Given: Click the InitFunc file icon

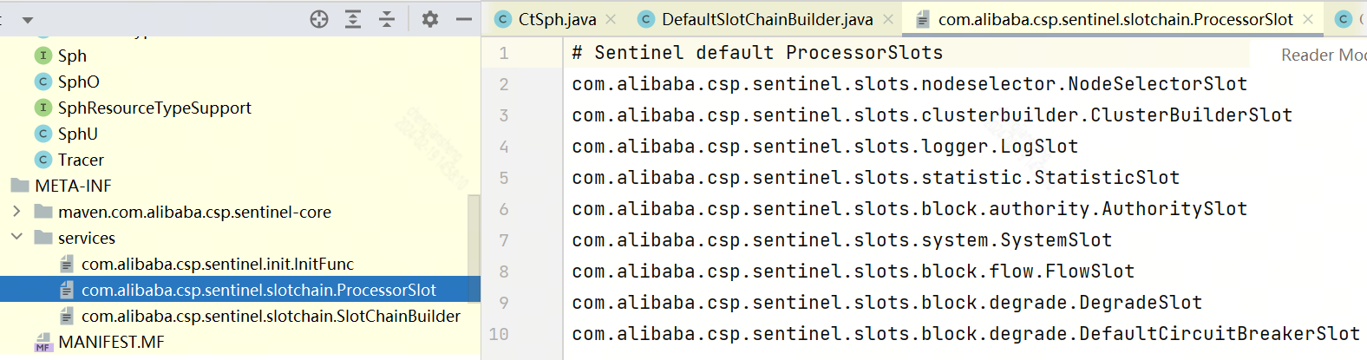Looking at the screenshot, I should [x=67, y=264].
